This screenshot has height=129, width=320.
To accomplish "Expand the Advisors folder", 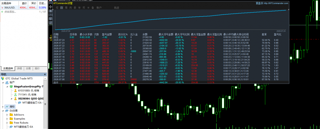I will pos(7,115).
